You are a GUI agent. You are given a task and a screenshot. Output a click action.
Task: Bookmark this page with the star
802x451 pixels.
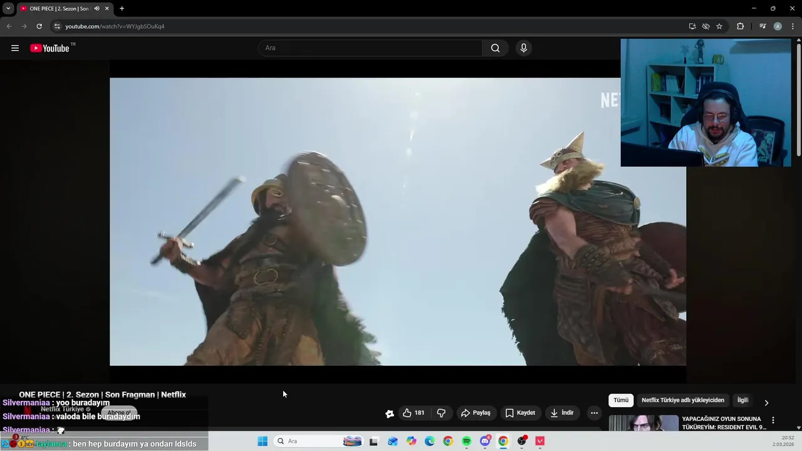719,26
